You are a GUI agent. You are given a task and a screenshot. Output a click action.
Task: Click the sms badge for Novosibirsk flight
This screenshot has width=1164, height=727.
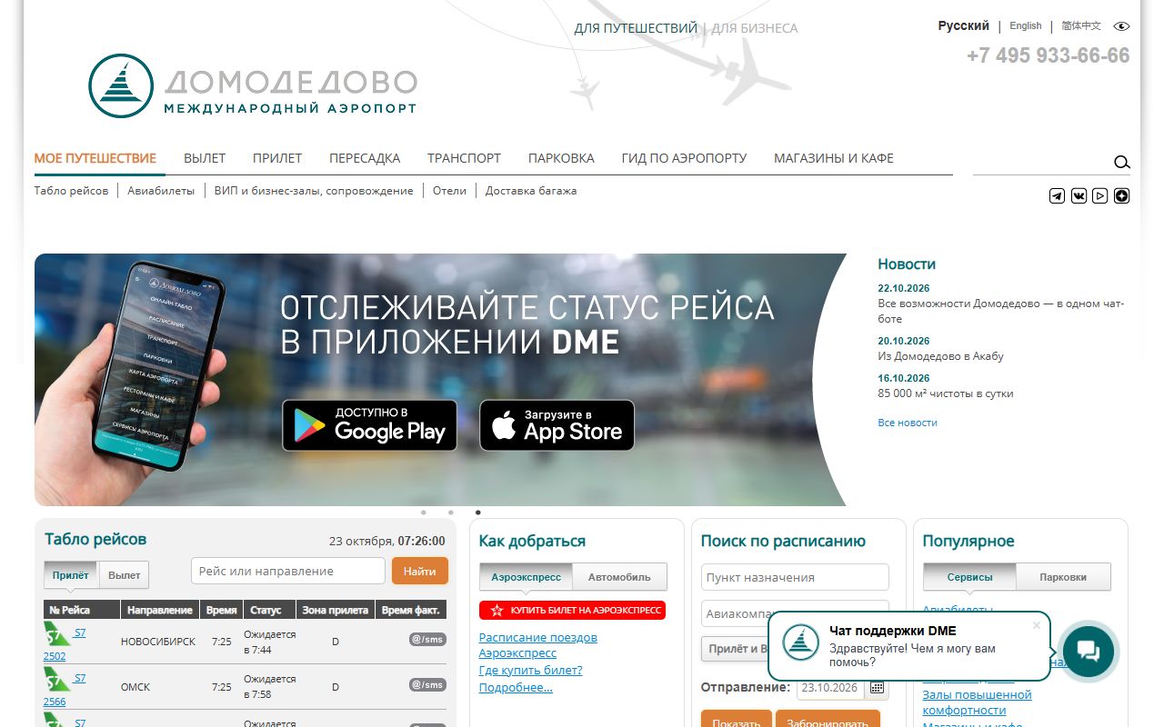(427, 640)
